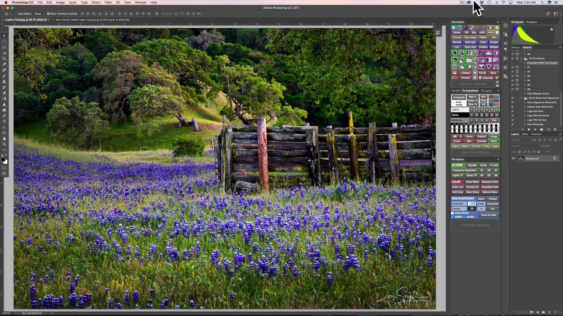The height and width of the screenshot is (316, 563).
Task: Toggle checkmark for Logo Auto Size action
Action: [512, 111]
